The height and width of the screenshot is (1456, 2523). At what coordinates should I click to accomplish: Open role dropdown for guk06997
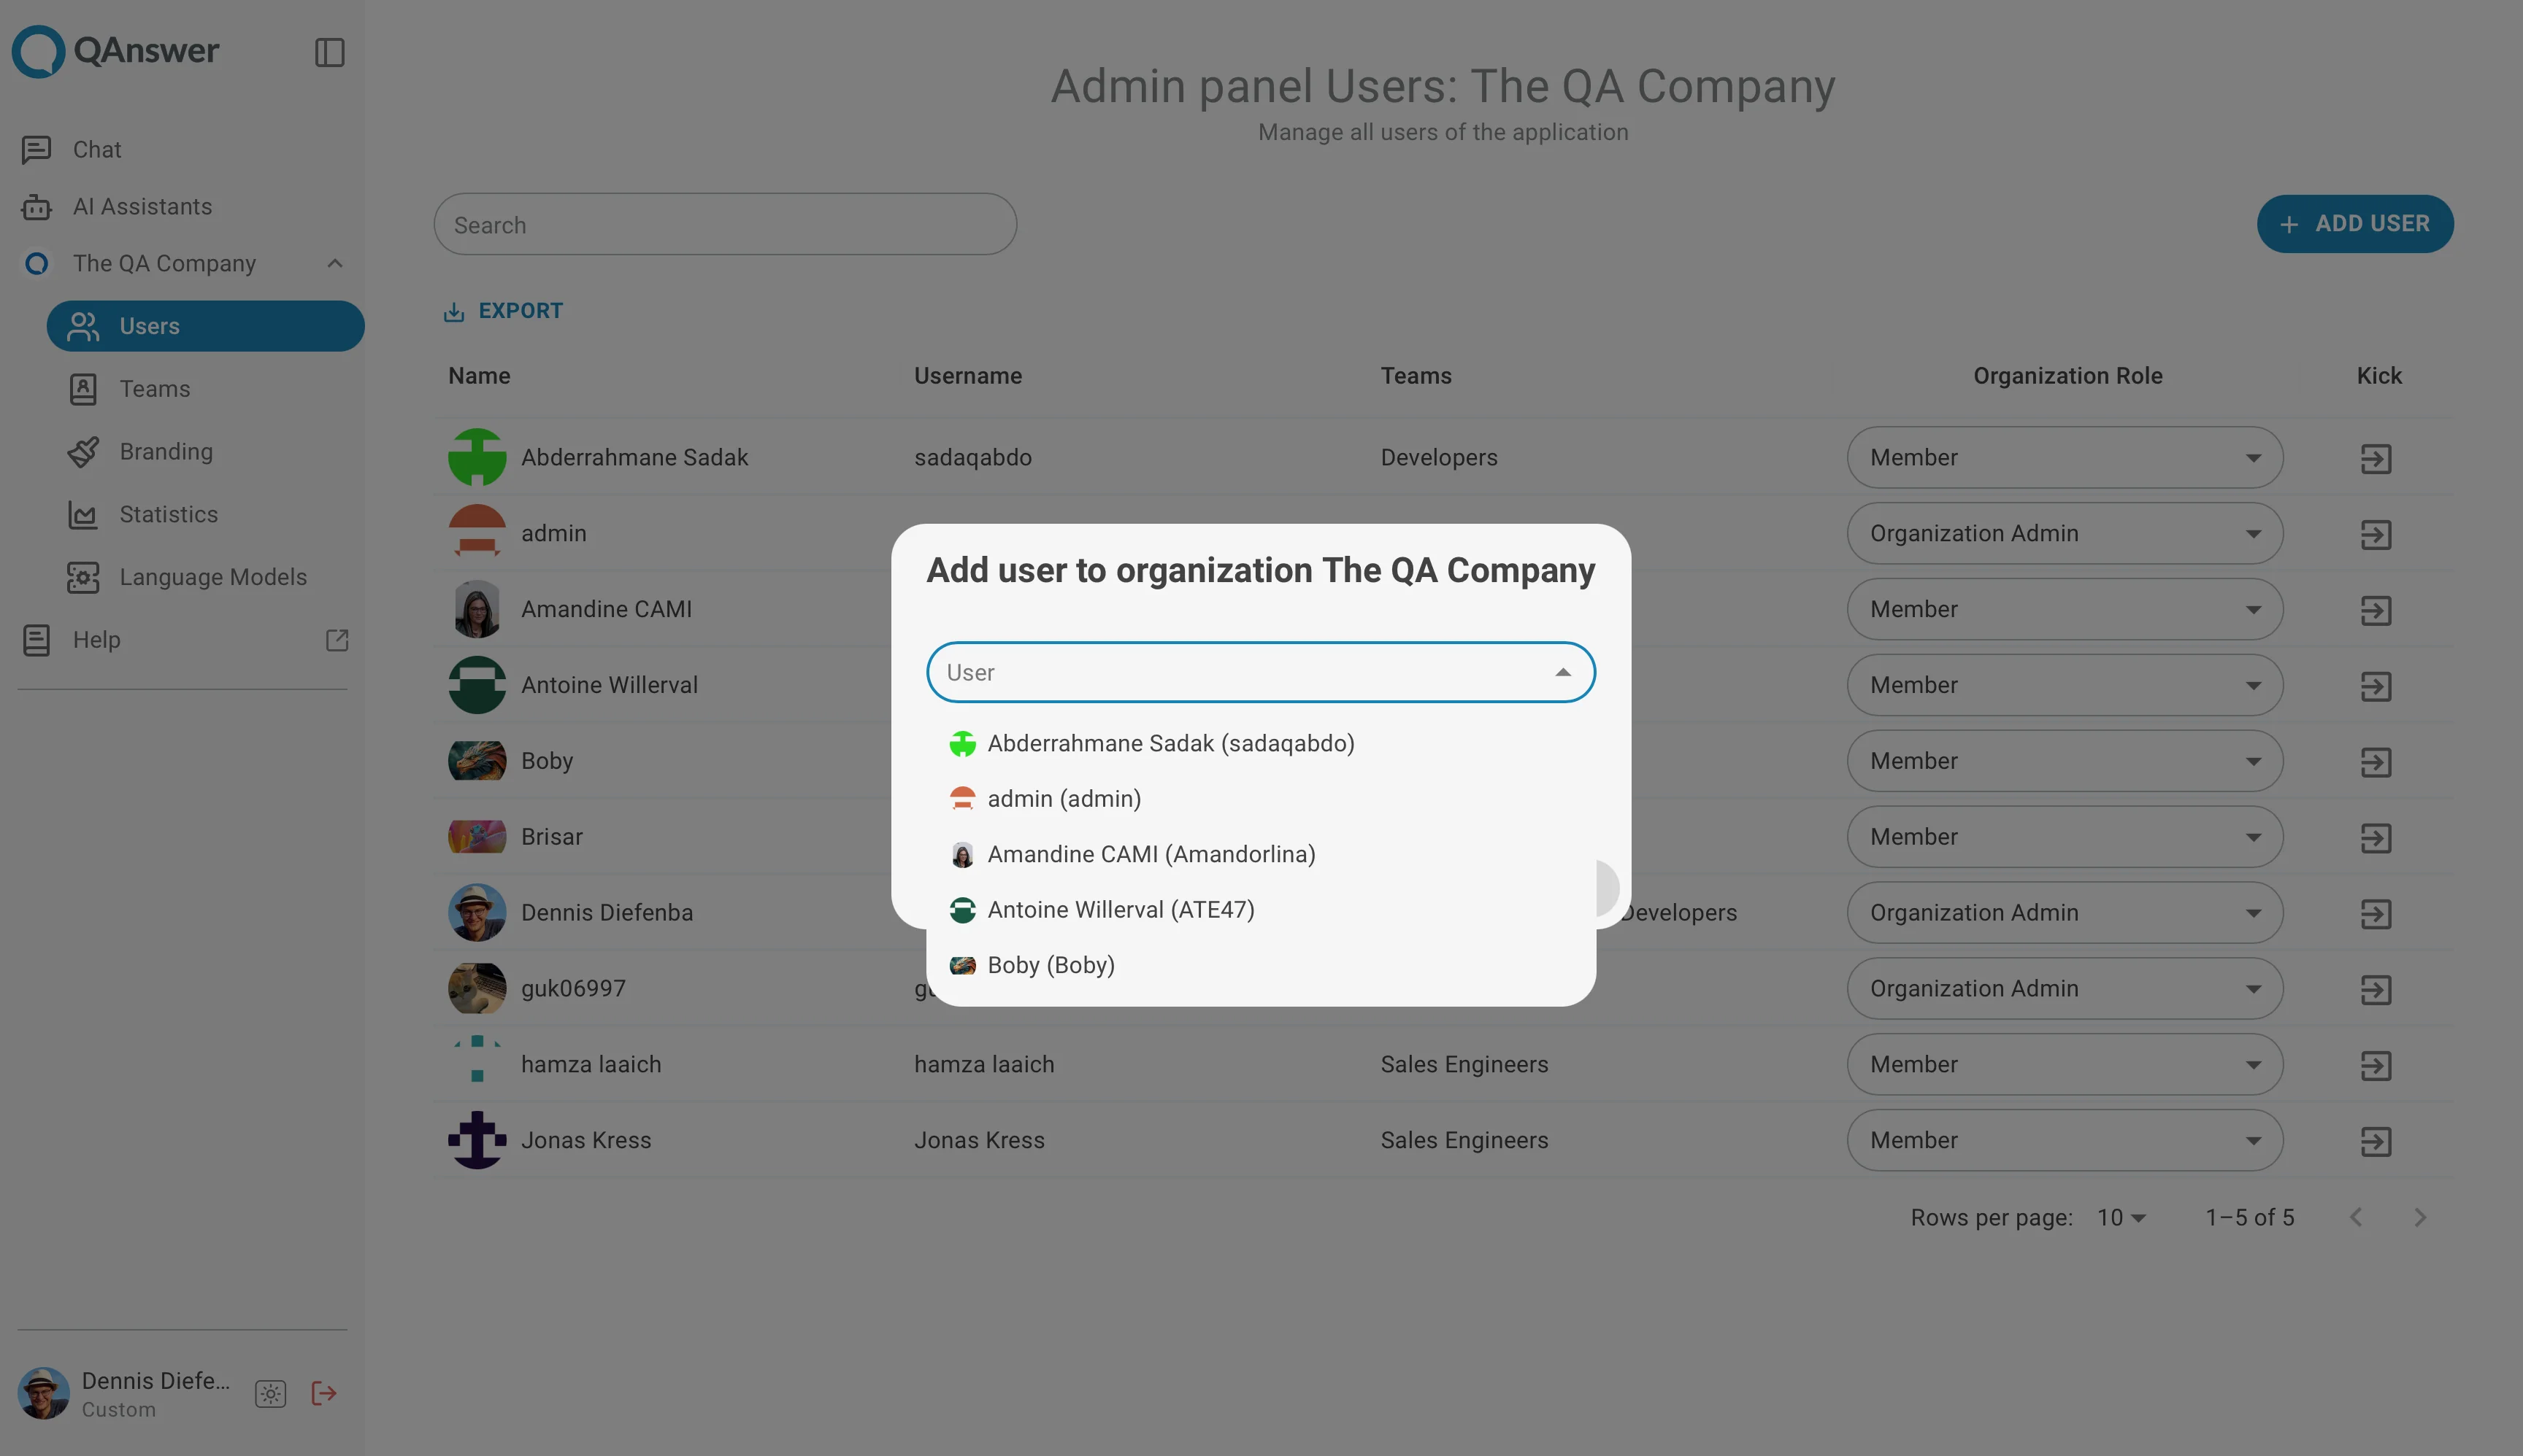[2064, 988]
